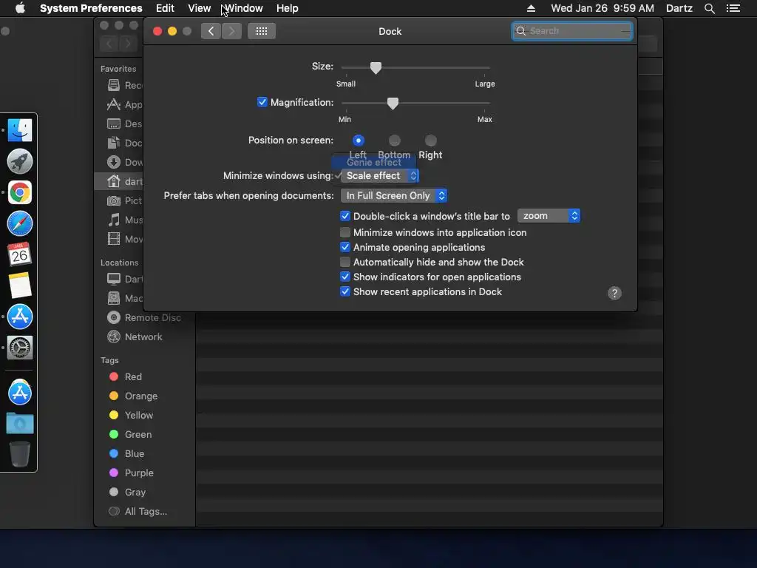Adjust the Magnification slider

(x=393, y=103)
